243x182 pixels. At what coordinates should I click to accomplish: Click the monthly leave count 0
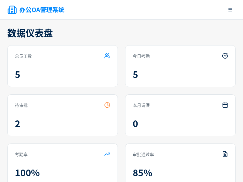click(135, 124)
